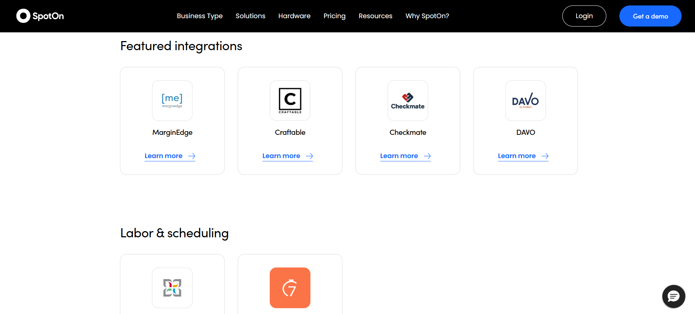695x314 pixels.
Task: Click the MarginEdge logo icon
Action: pos(172,101)
